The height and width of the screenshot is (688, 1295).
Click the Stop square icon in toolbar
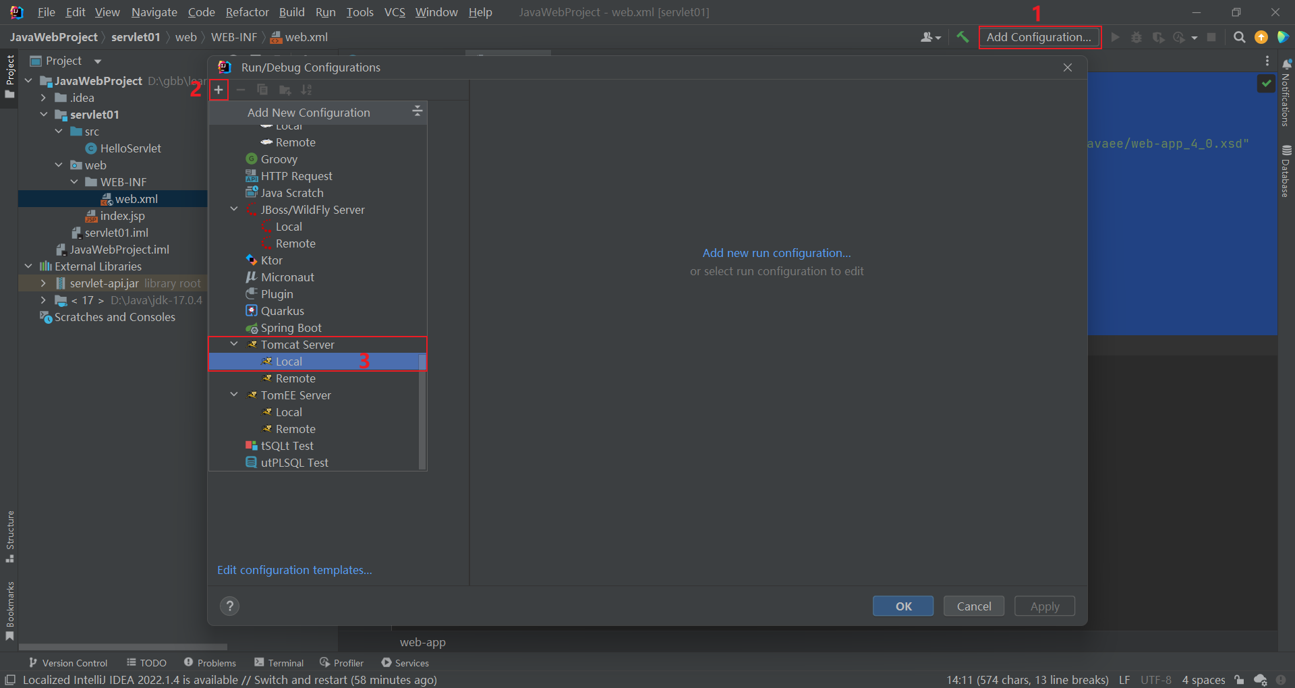[1211, 37]
